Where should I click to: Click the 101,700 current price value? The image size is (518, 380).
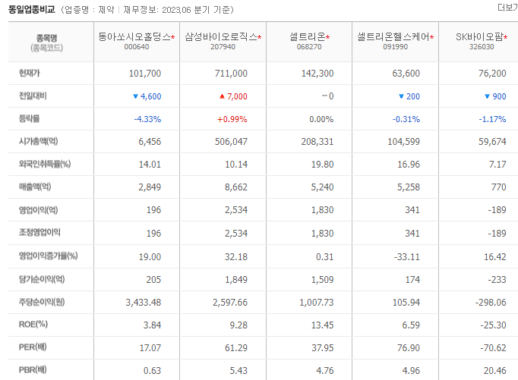[x=145, y=74]
